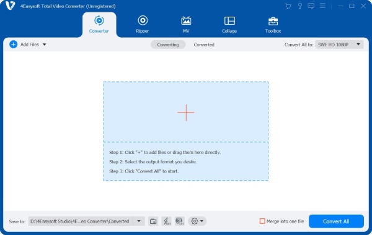
Task: Minimize the application window
Action: (340, 6)
